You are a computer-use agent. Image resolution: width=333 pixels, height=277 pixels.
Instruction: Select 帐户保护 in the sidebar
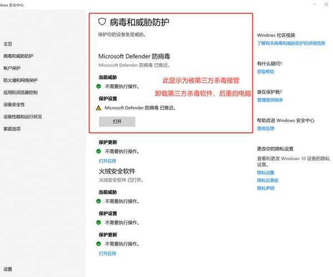click(12, 68)
